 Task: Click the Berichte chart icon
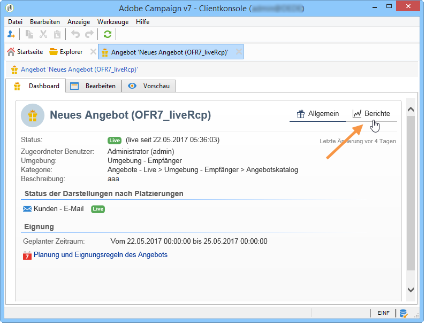pyautogui.click(x=357, y=114)
